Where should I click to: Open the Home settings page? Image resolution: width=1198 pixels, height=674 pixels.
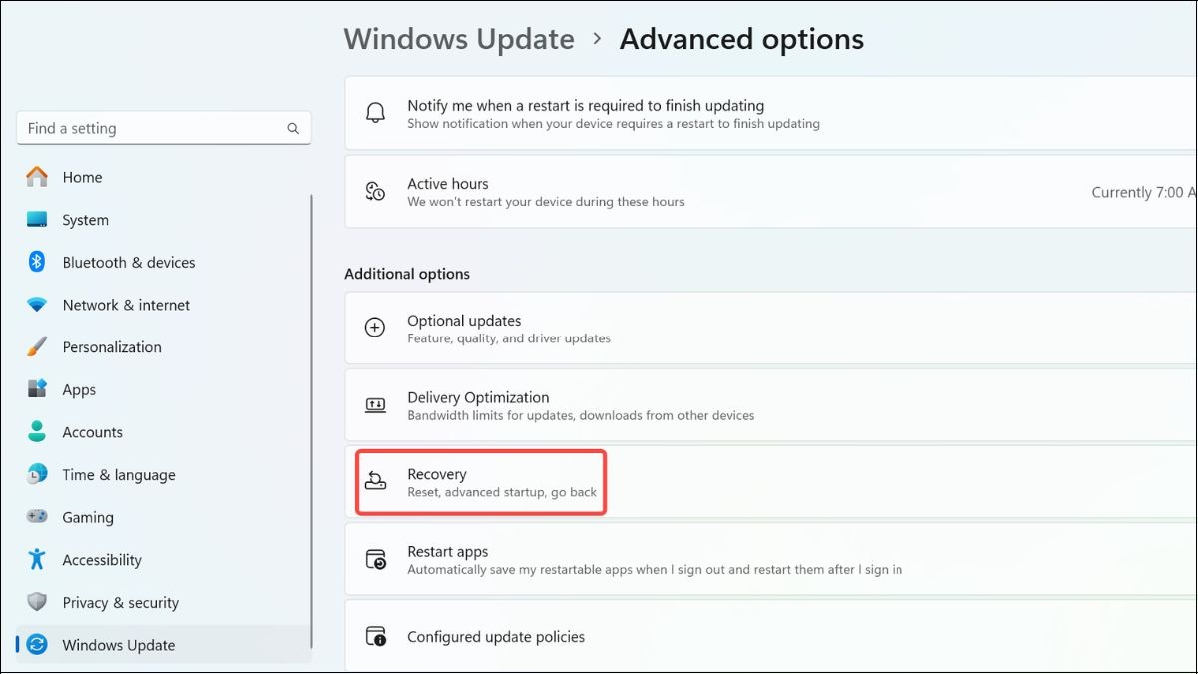(164, 177)
